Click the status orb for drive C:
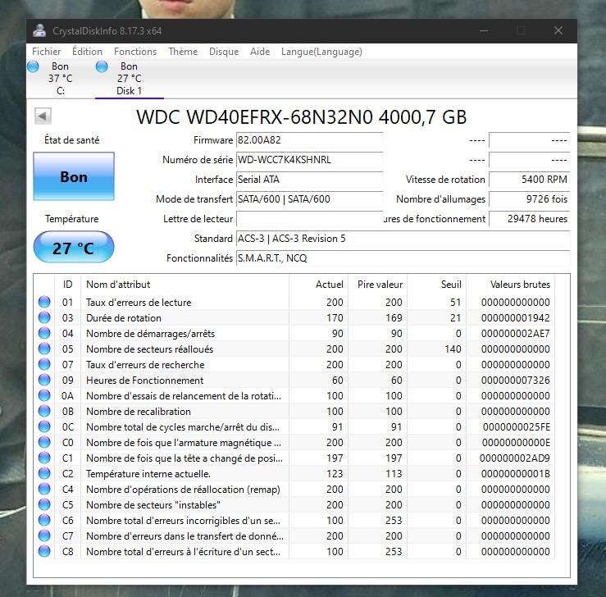 click(x=33, y=67)
